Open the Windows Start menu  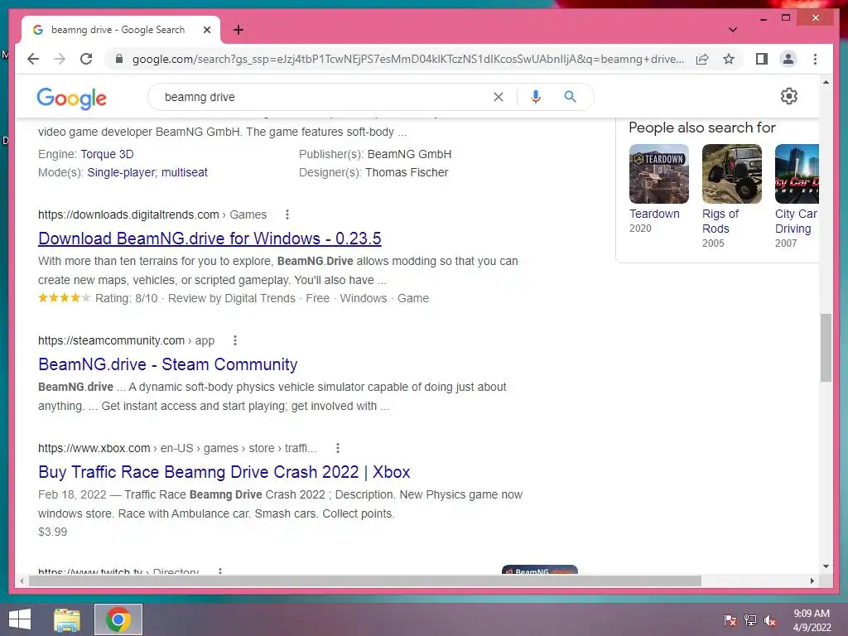20,619
